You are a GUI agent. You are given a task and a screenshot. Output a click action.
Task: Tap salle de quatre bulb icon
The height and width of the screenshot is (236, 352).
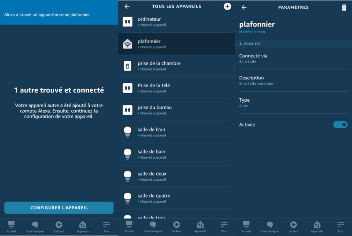point(128,198)
